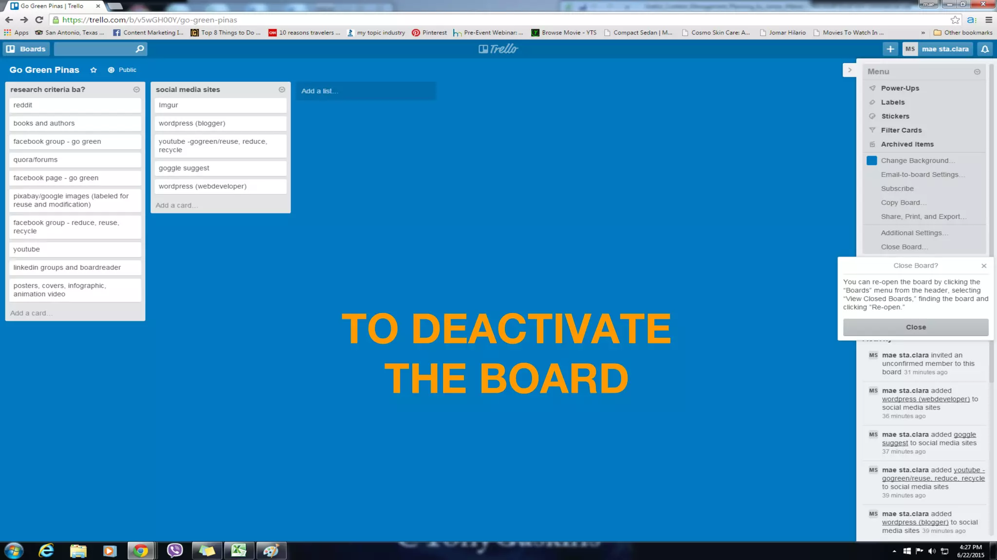997x560 pixels.
Task: Click browser back arrow
Action: (9, 20)
